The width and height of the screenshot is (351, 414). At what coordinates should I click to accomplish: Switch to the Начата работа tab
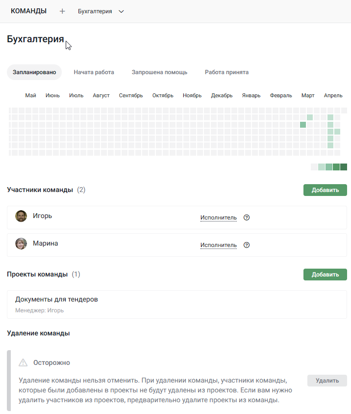point(94,72)
